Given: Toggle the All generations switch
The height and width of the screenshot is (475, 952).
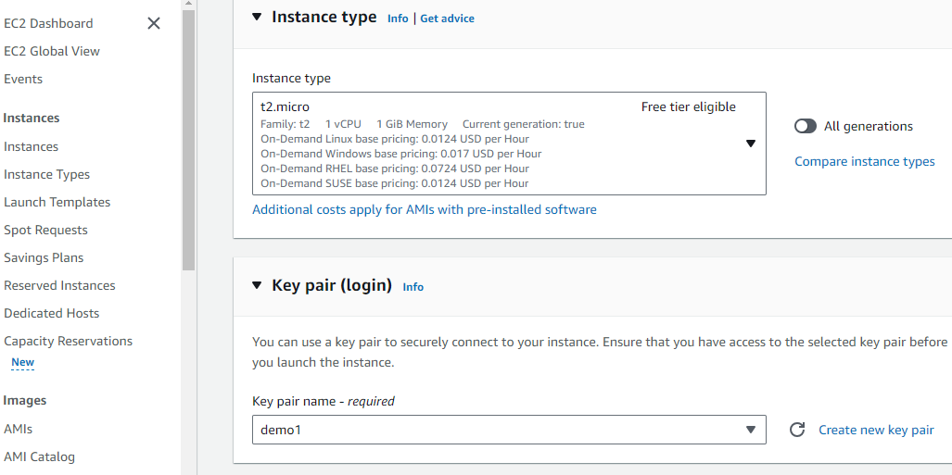Looking at the screenshot, I should coord(806,126).
